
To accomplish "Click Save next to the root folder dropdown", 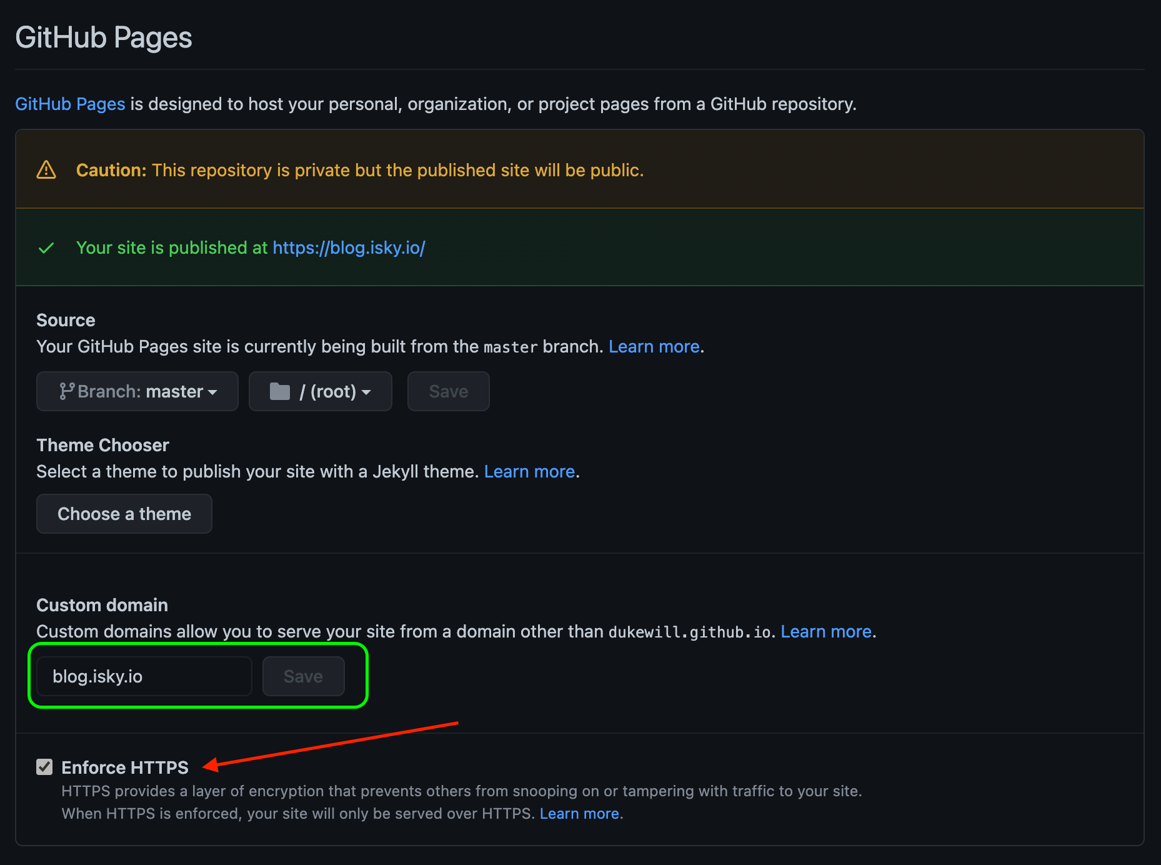I will point(448,391).
